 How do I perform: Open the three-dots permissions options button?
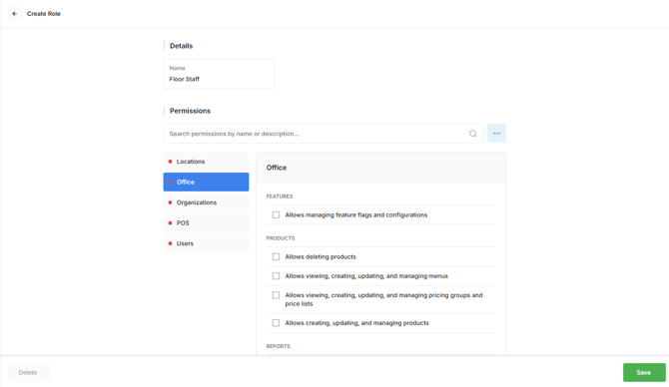[x=496, y=134]
